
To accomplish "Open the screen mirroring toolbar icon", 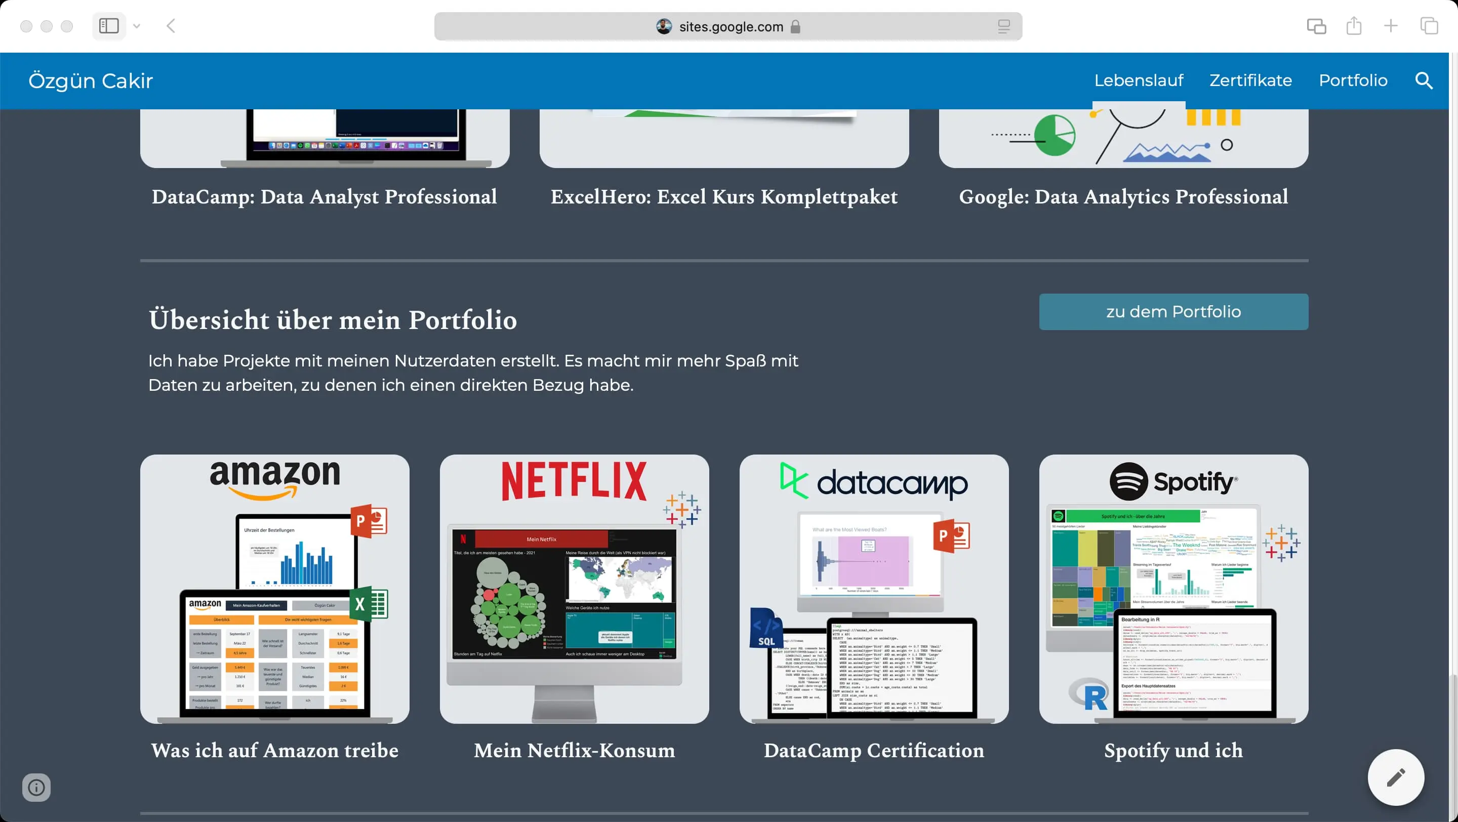I will [1316, 26].
